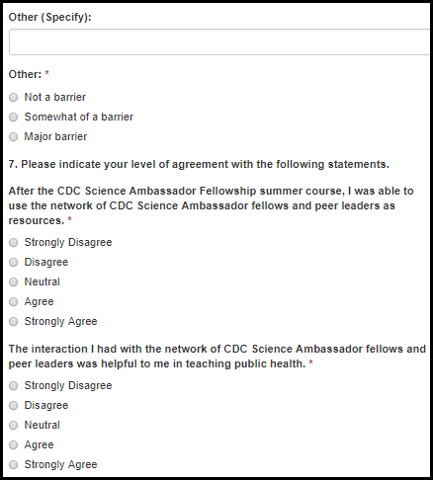Choose 'Somewhat of a barrier' option
The height and width of the screenshot is (480, 433).
point(13,118)
